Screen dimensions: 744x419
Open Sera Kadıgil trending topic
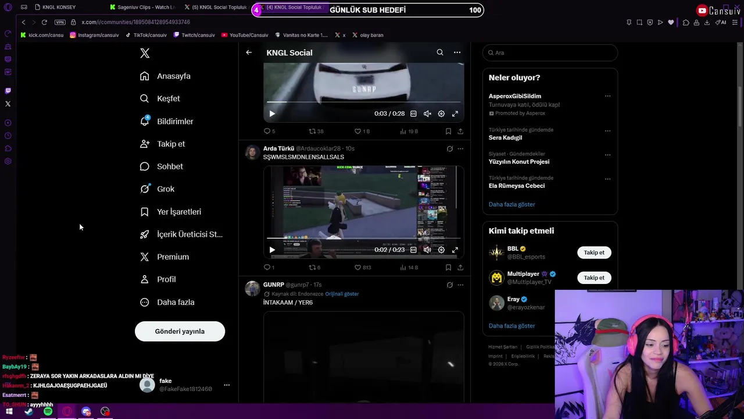[505, 138]
